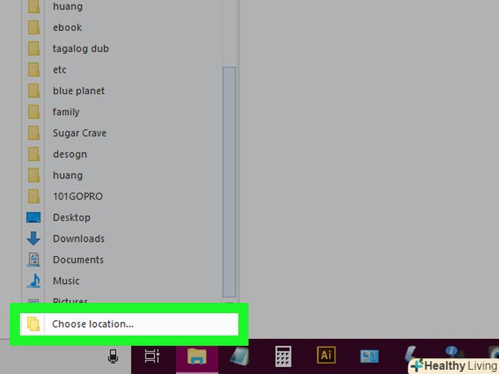Launch the Calculator from the taskbar

283,356
